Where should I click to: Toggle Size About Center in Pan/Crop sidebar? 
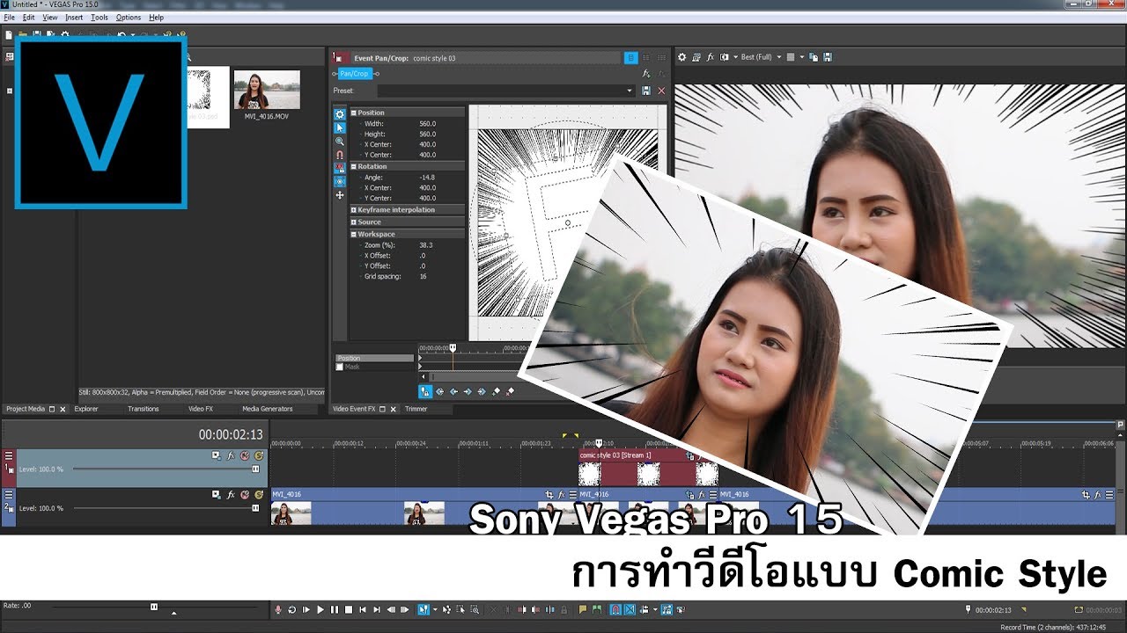point(340,181)
